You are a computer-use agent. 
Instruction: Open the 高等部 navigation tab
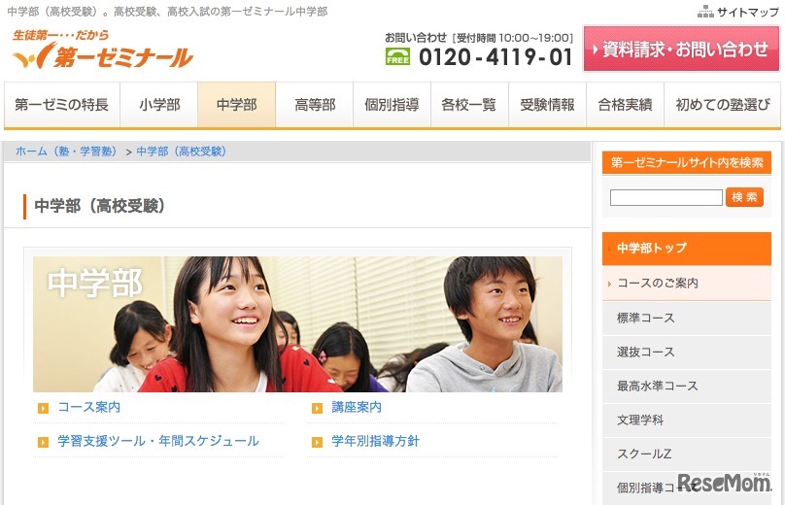click(x=315, y=105)
